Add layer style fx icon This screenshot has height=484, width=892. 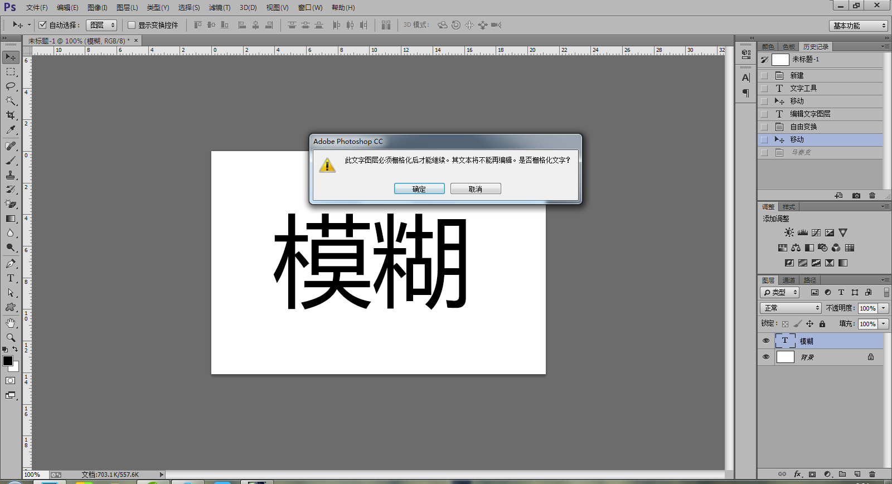tap(797, 474)
